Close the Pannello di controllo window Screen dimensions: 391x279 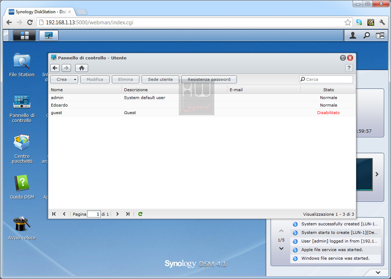click(x=350, y=58)
